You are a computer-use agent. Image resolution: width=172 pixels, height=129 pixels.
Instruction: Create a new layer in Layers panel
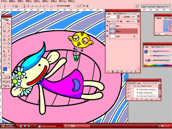pyautogui.click(x=131, y=72)
